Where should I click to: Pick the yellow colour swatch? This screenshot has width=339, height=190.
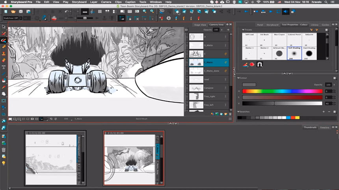tap(298, 118)
